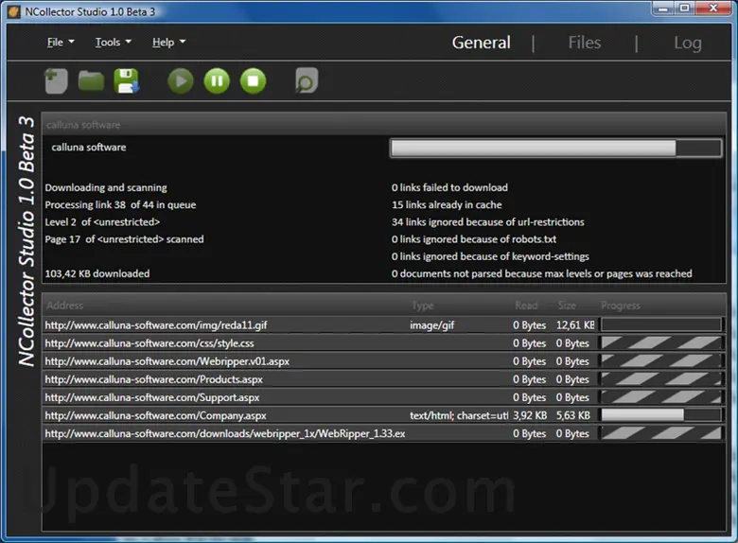
Task: Click the Save project floppy icon
Action: 127,81
